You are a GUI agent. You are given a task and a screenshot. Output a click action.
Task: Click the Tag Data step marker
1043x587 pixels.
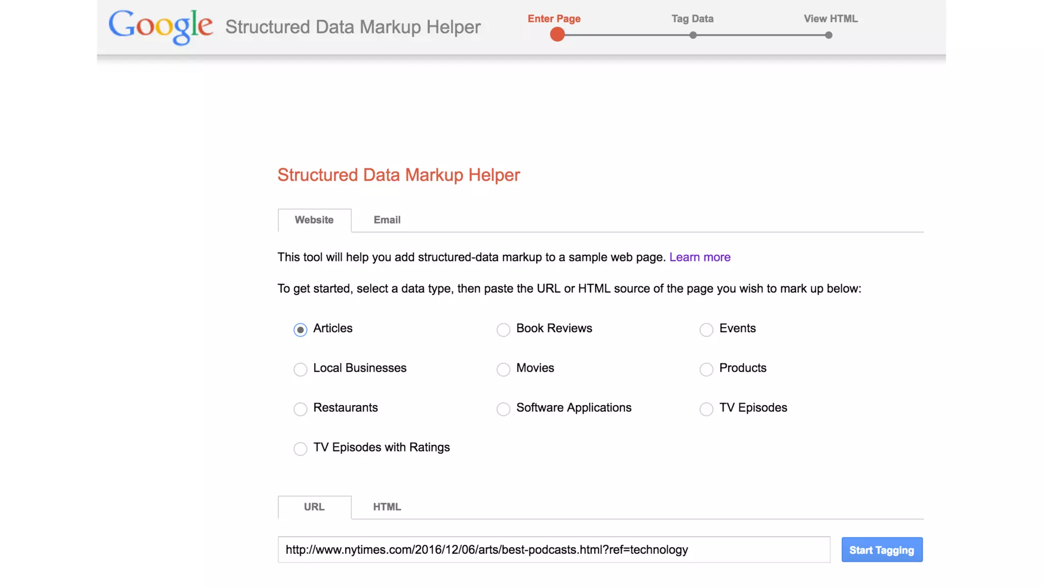693,35
